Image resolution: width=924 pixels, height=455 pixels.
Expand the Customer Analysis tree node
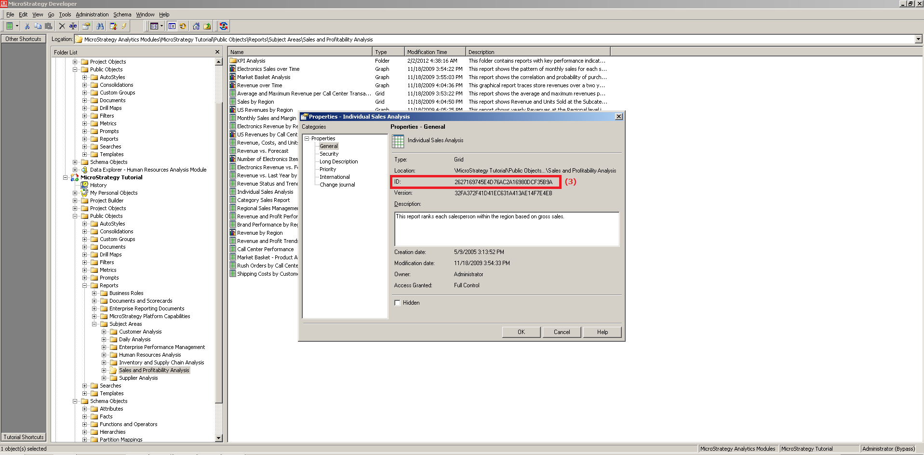coord(104,332)
